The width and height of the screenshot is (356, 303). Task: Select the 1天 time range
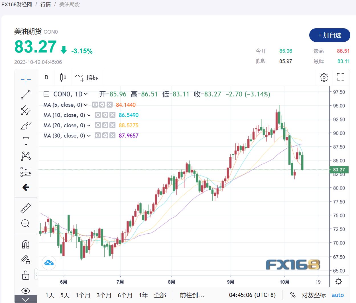[x=50, y=295]
